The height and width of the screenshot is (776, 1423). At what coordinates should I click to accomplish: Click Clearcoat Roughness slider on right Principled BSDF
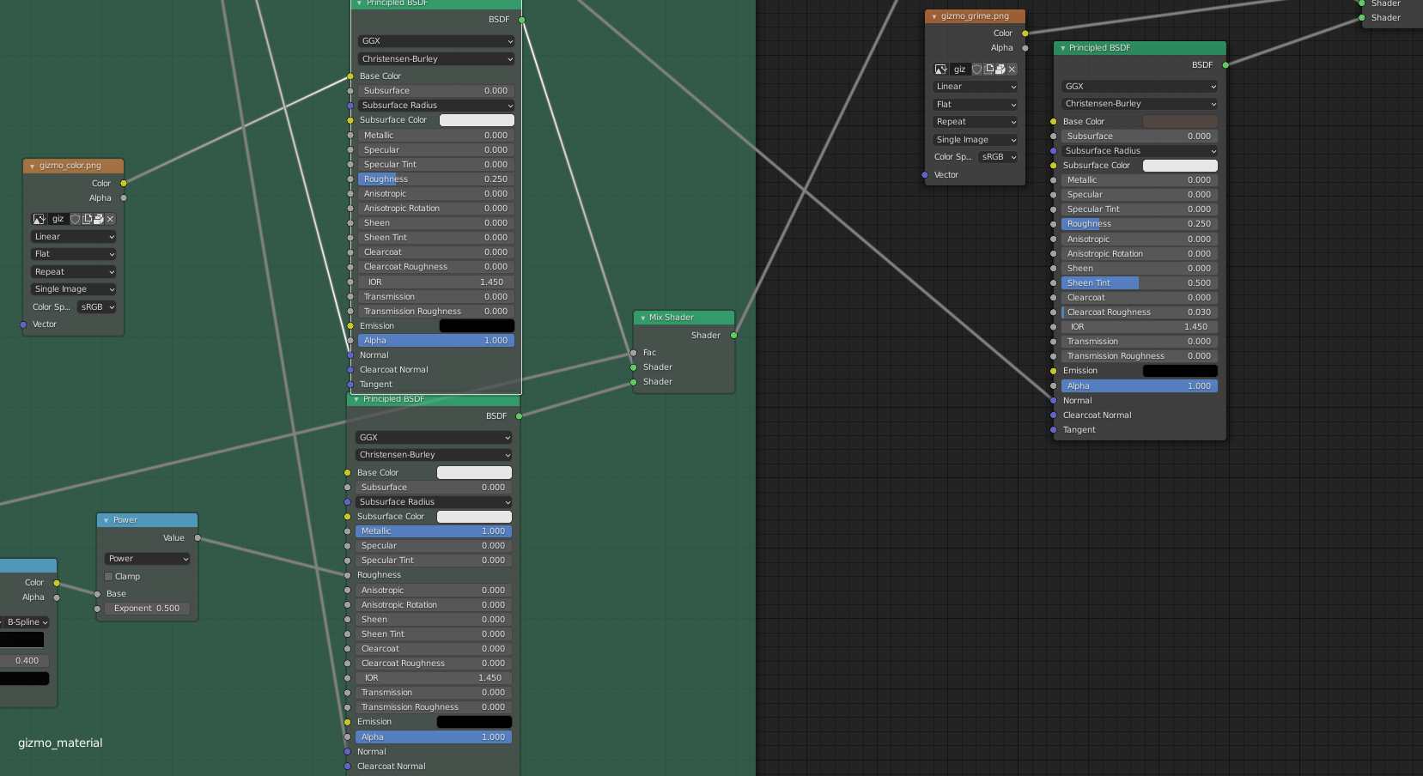[1140, 312]
